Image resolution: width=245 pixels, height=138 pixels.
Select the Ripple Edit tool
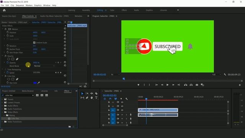point(92,94)
